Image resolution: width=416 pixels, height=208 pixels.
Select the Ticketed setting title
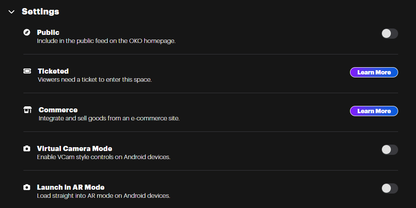(53, 71)
